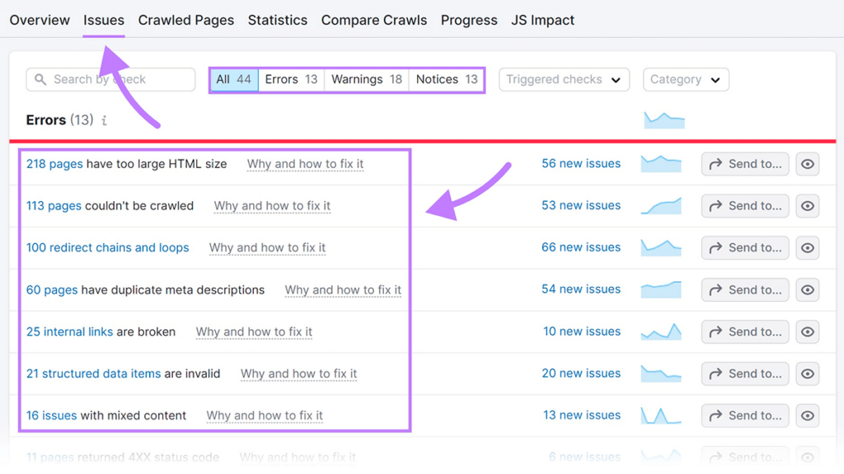Filter by Errors 13
The image size is (844, 474).
[291, 79]
